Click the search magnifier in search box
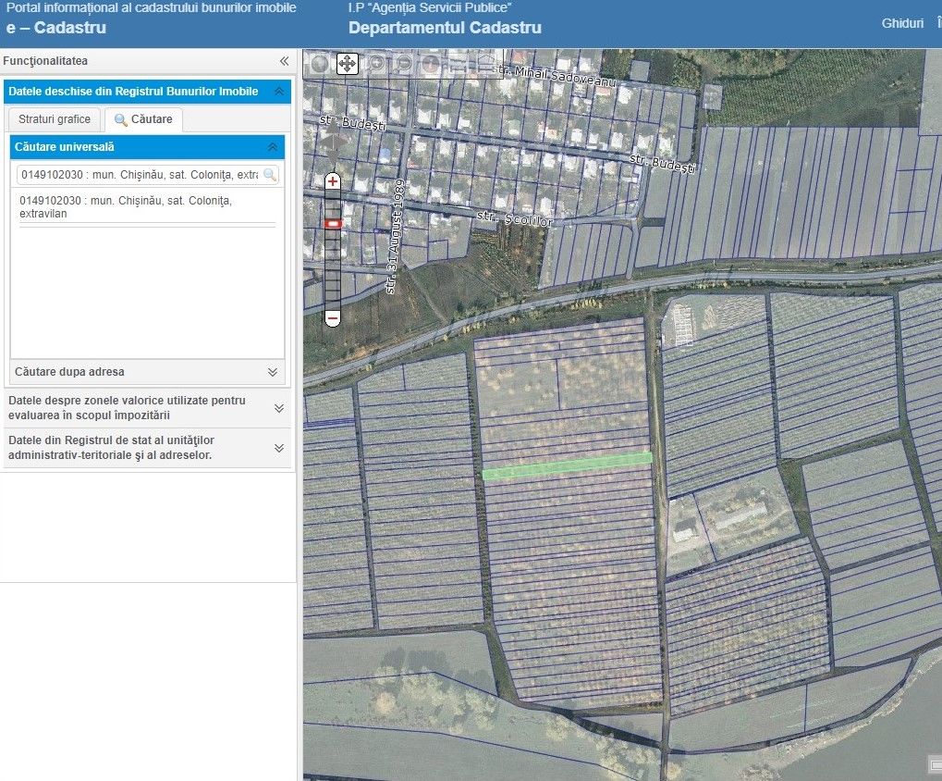This screenshot has height=781, width=942. click(x=270, y=175)
